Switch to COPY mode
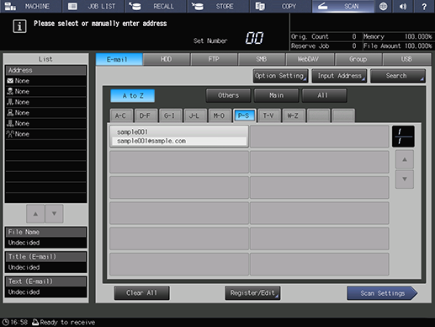The height and width of the screenshot is (327, 435). pyautogui.click(x=280, y=6)
